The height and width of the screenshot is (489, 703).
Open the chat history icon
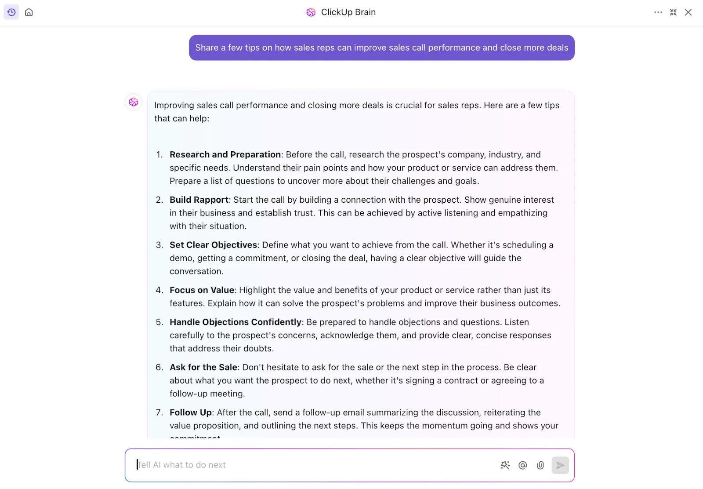(x=11, y=12)
